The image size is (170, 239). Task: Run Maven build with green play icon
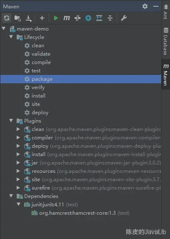56,18
